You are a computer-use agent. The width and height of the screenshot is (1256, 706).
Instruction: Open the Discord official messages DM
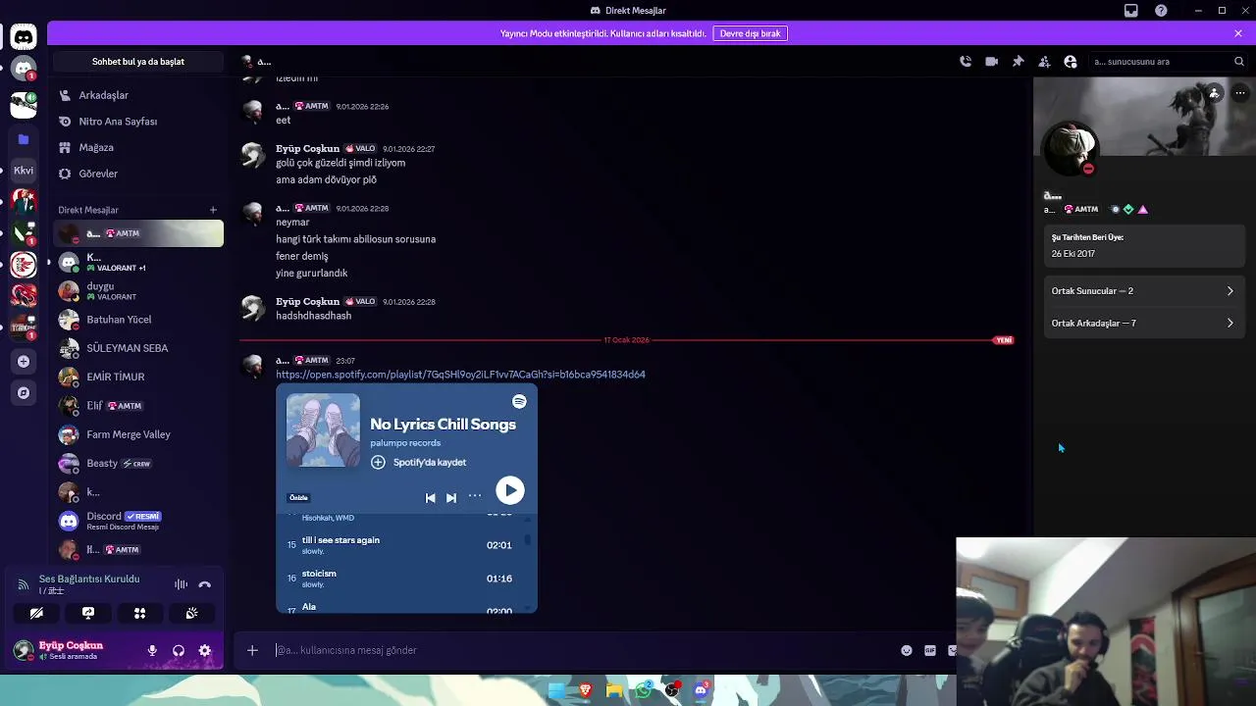click(x=138, y=521)
